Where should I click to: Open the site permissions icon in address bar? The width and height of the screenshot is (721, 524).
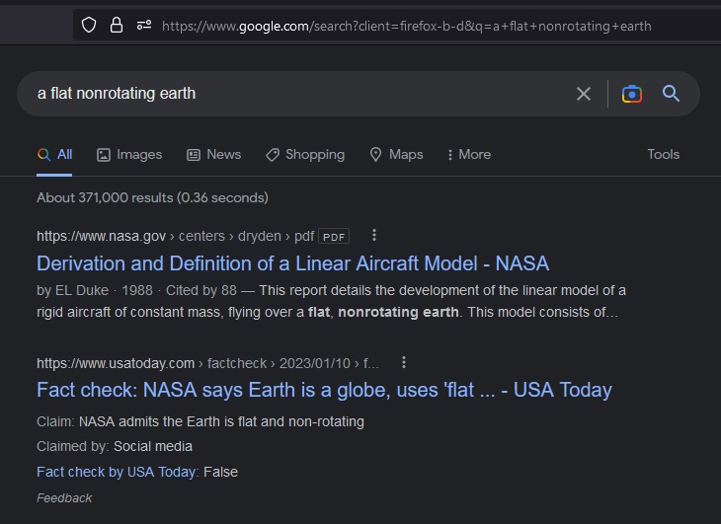pyautogui.click(x=144, y=25)
